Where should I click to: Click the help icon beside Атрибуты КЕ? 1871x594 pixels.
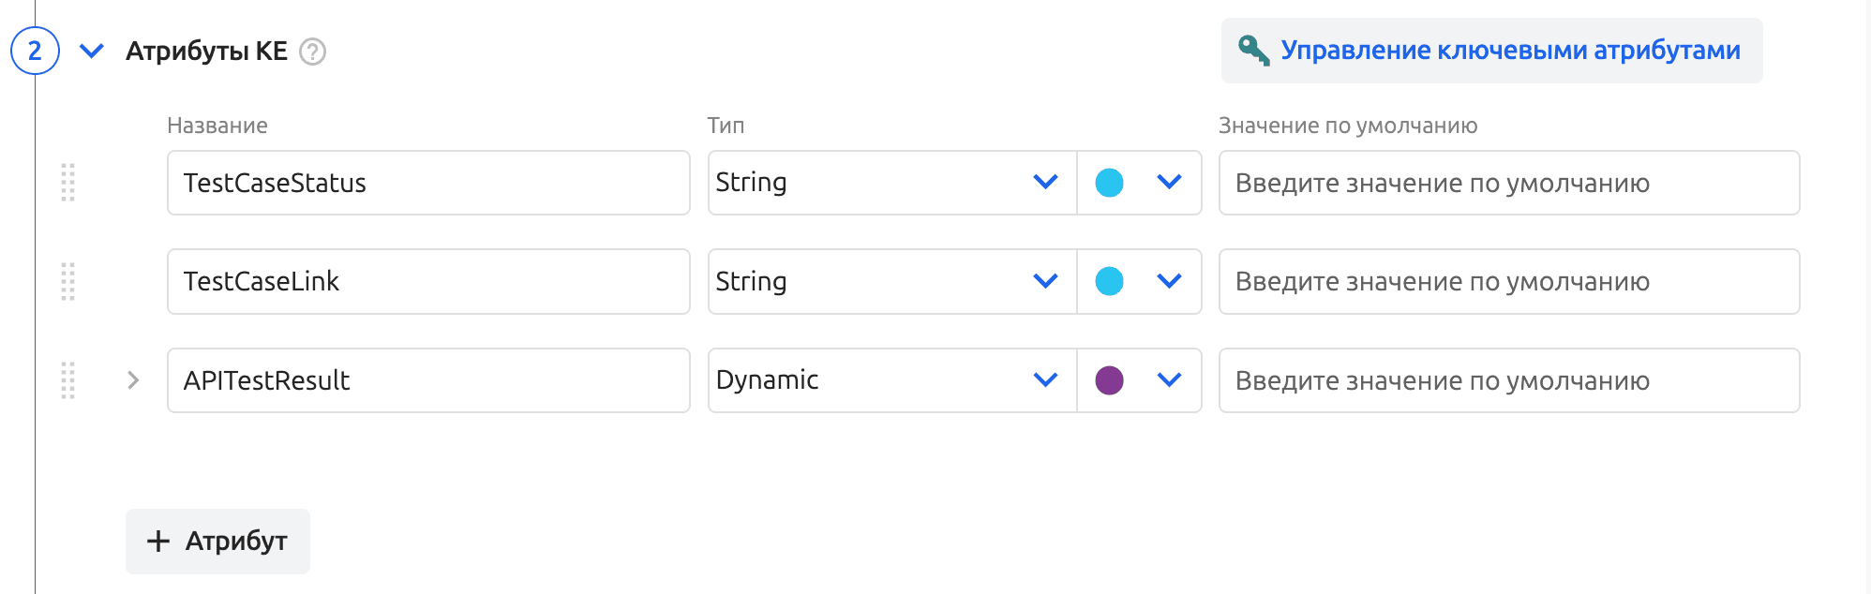(312, 52)
